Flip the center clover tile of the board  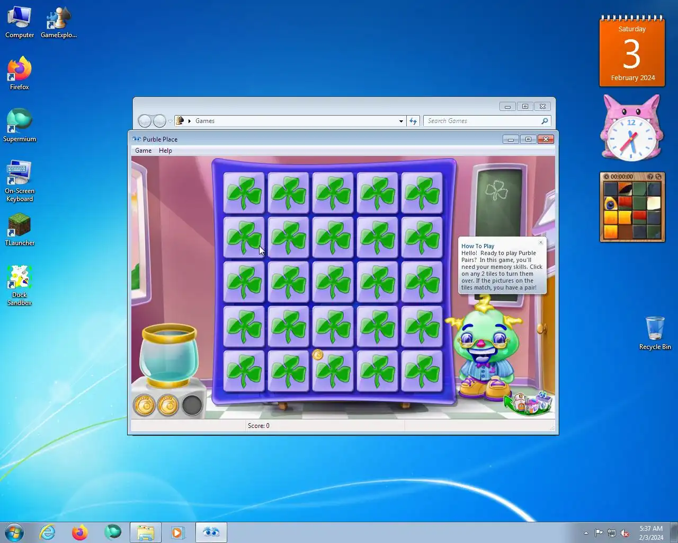[x=333, y=282]
